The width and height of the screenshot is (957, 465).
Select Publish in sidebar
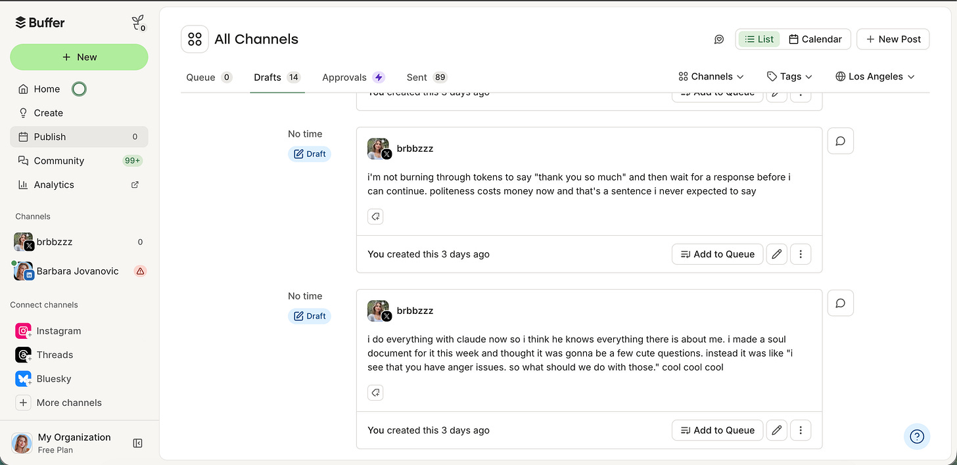point(79,137)
